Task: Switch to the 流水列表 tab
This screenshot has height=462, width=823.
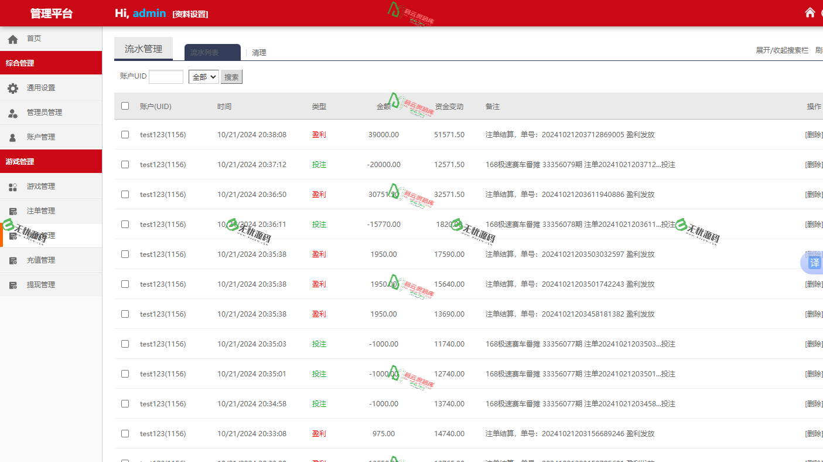Action: [212, 53]
